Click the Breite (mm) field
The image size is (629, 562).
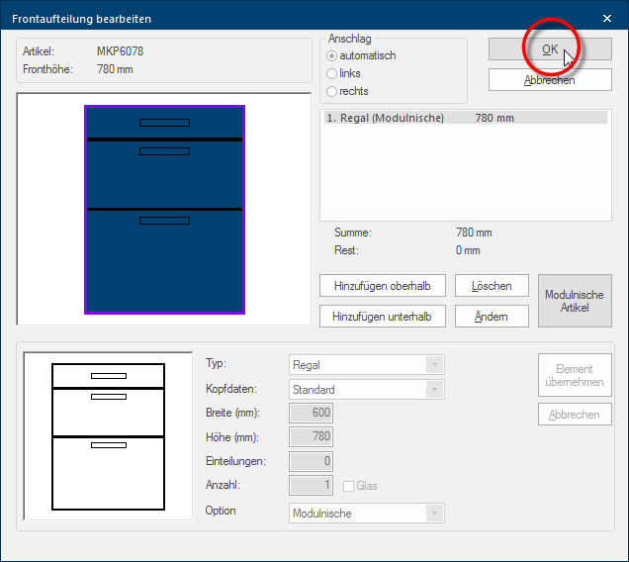coord(311,413)
